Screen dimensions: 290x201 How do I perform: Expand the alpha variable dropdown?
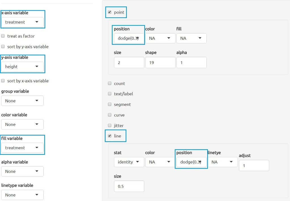click(22, 171)
